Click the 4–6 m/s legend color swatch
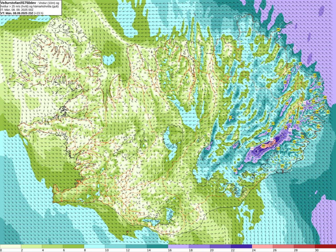 52,246
